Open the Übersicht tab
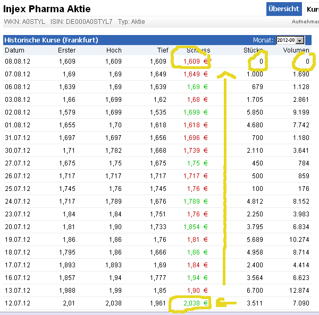 click(x=283, y=9)
